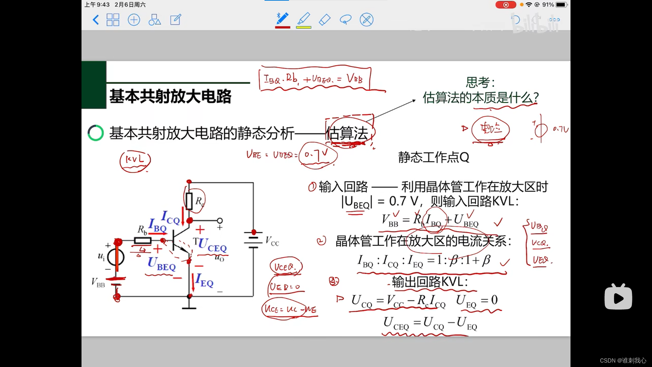Select the lasso selection tool
This screenshot has height=367, width=652.
click(345, 20)
